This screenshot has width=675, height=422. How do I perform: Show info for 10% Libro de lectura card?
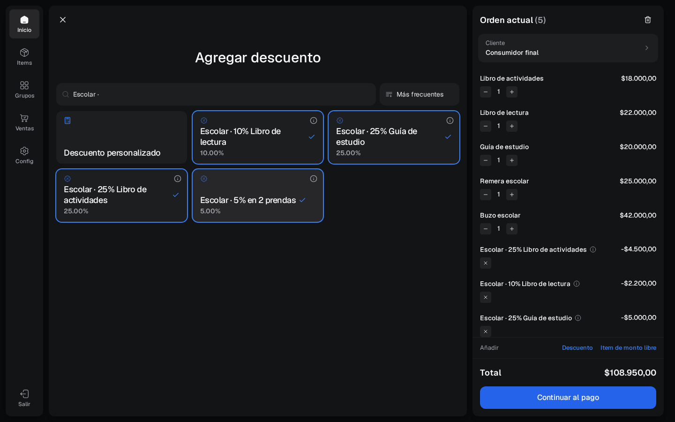click(x=314, y=121)
